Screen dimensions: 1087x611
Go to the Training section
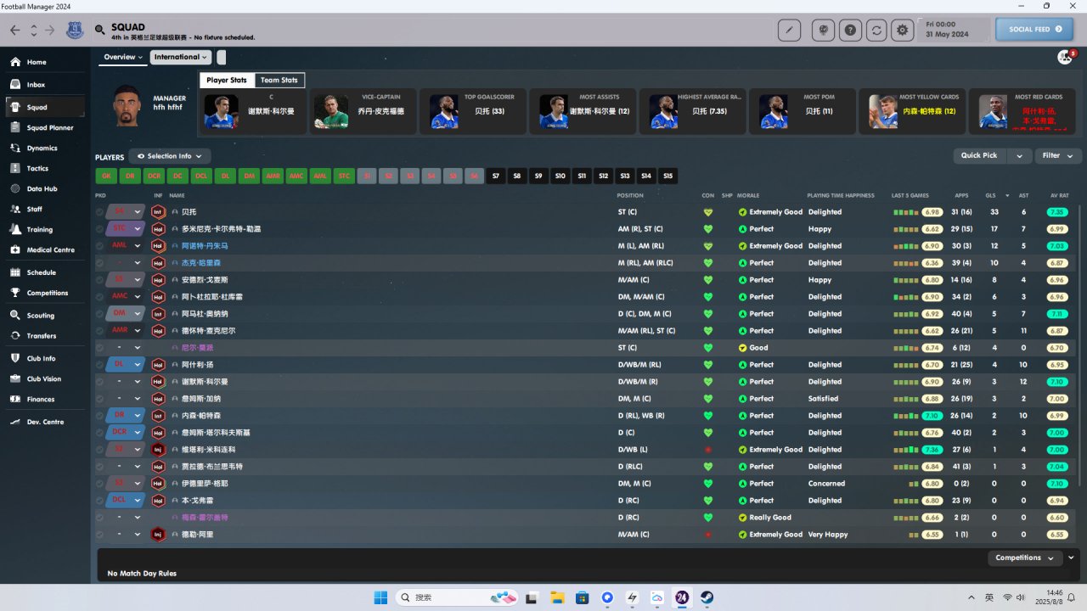point(39,230)
